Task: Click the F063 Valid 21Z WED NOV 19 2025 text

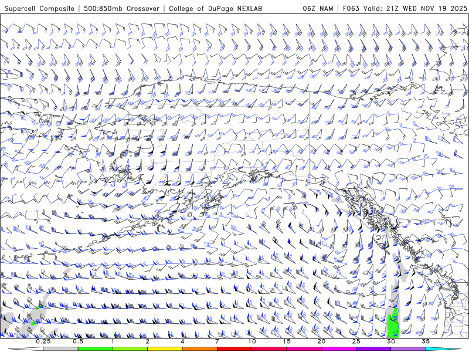Action: (405, 8)
